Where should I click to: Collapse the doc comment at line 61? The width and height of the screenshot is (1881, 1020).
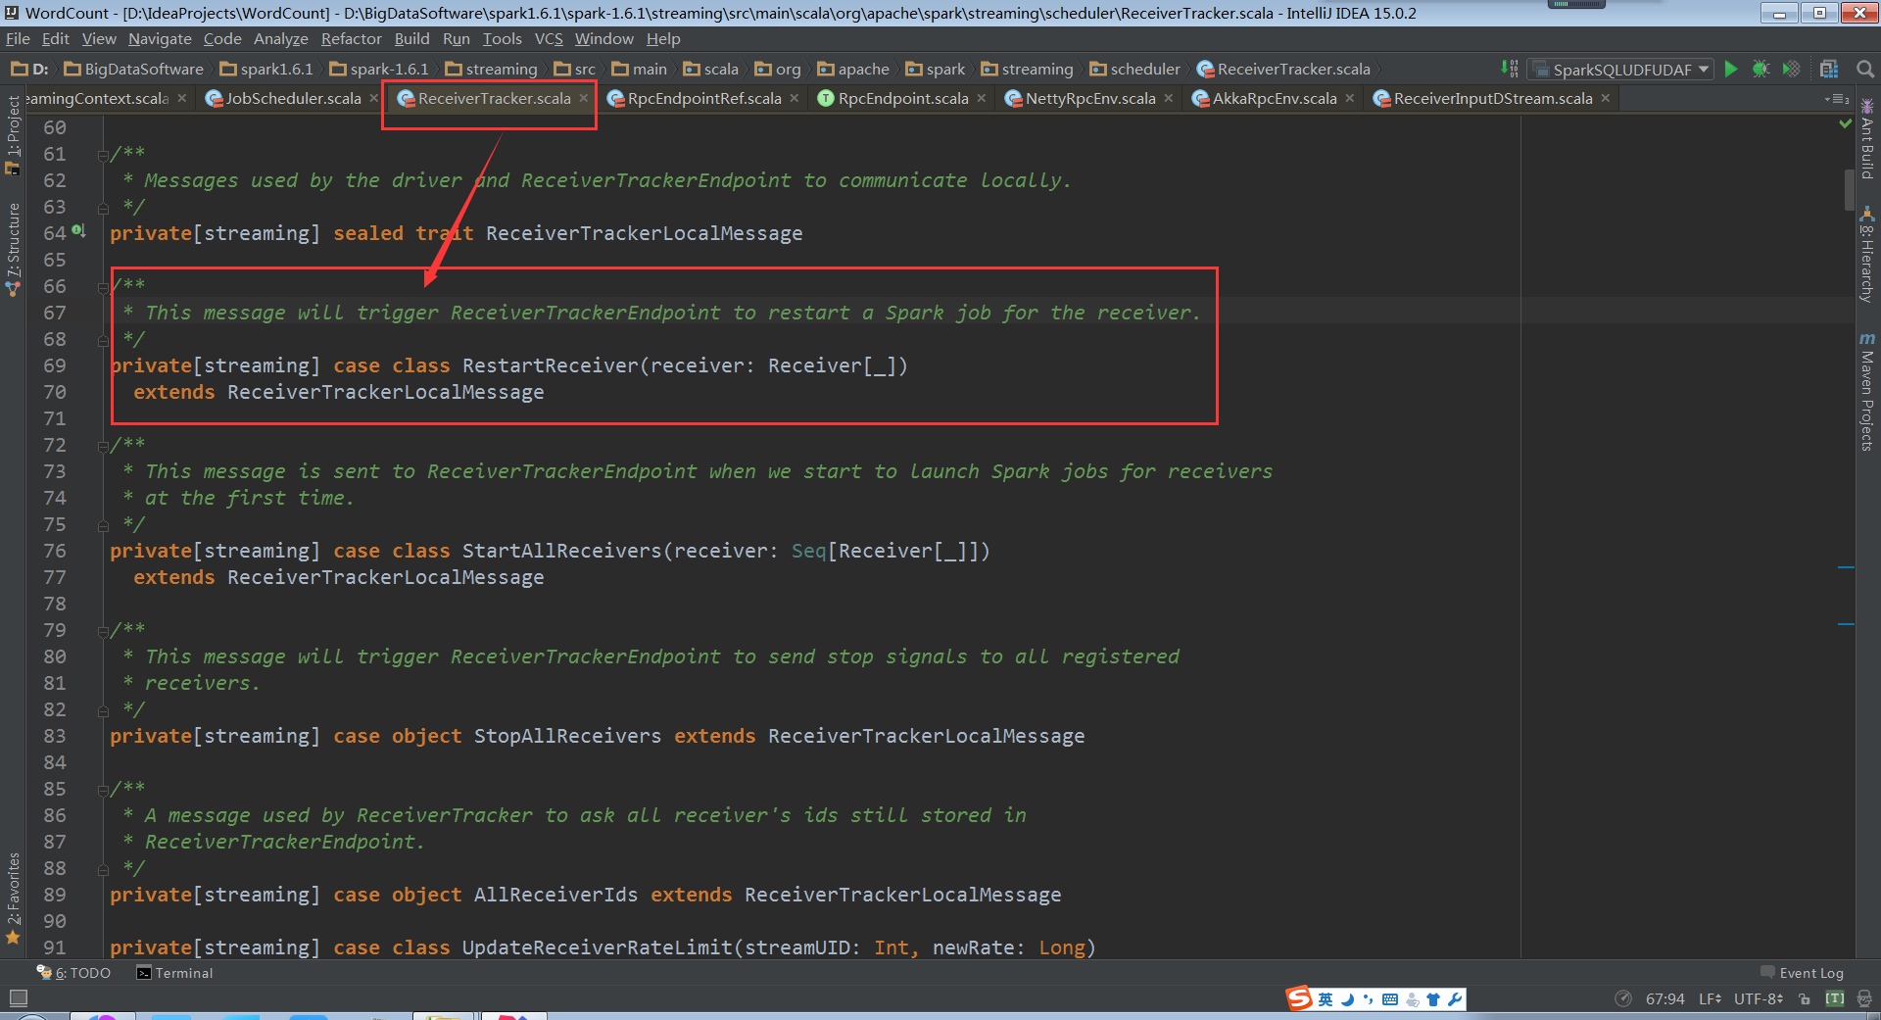pos(103,155)
